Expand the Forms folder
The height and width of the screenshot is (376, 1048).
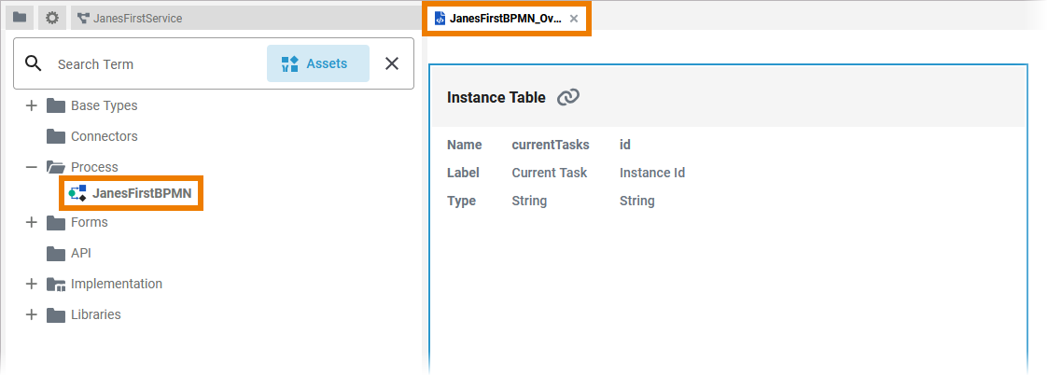(31, 222)
